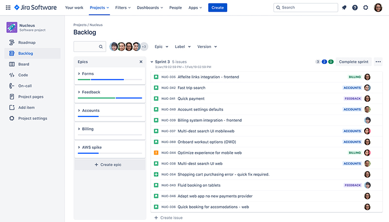
Task: Open the Epic filter dropdown
Action: 161,47
